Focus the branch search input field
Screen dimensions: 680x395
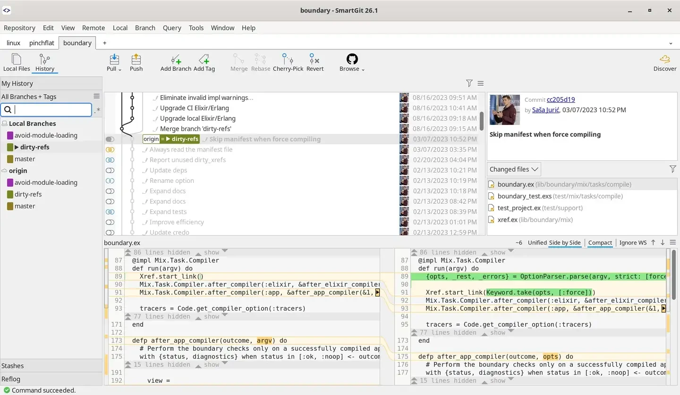pyautogui.click(x=46, y=110)
